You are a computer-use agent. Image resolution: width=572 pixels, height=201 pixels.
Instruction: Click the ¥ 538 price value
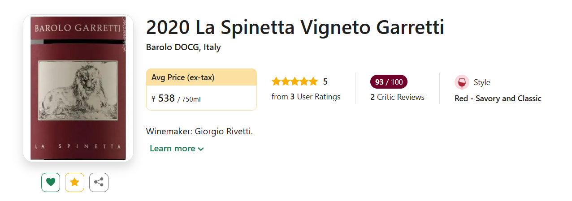point(163,98)
